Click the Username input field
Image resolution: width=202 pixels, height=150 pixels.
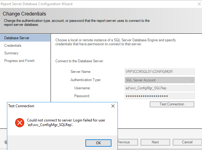click(x=160, y=88)
